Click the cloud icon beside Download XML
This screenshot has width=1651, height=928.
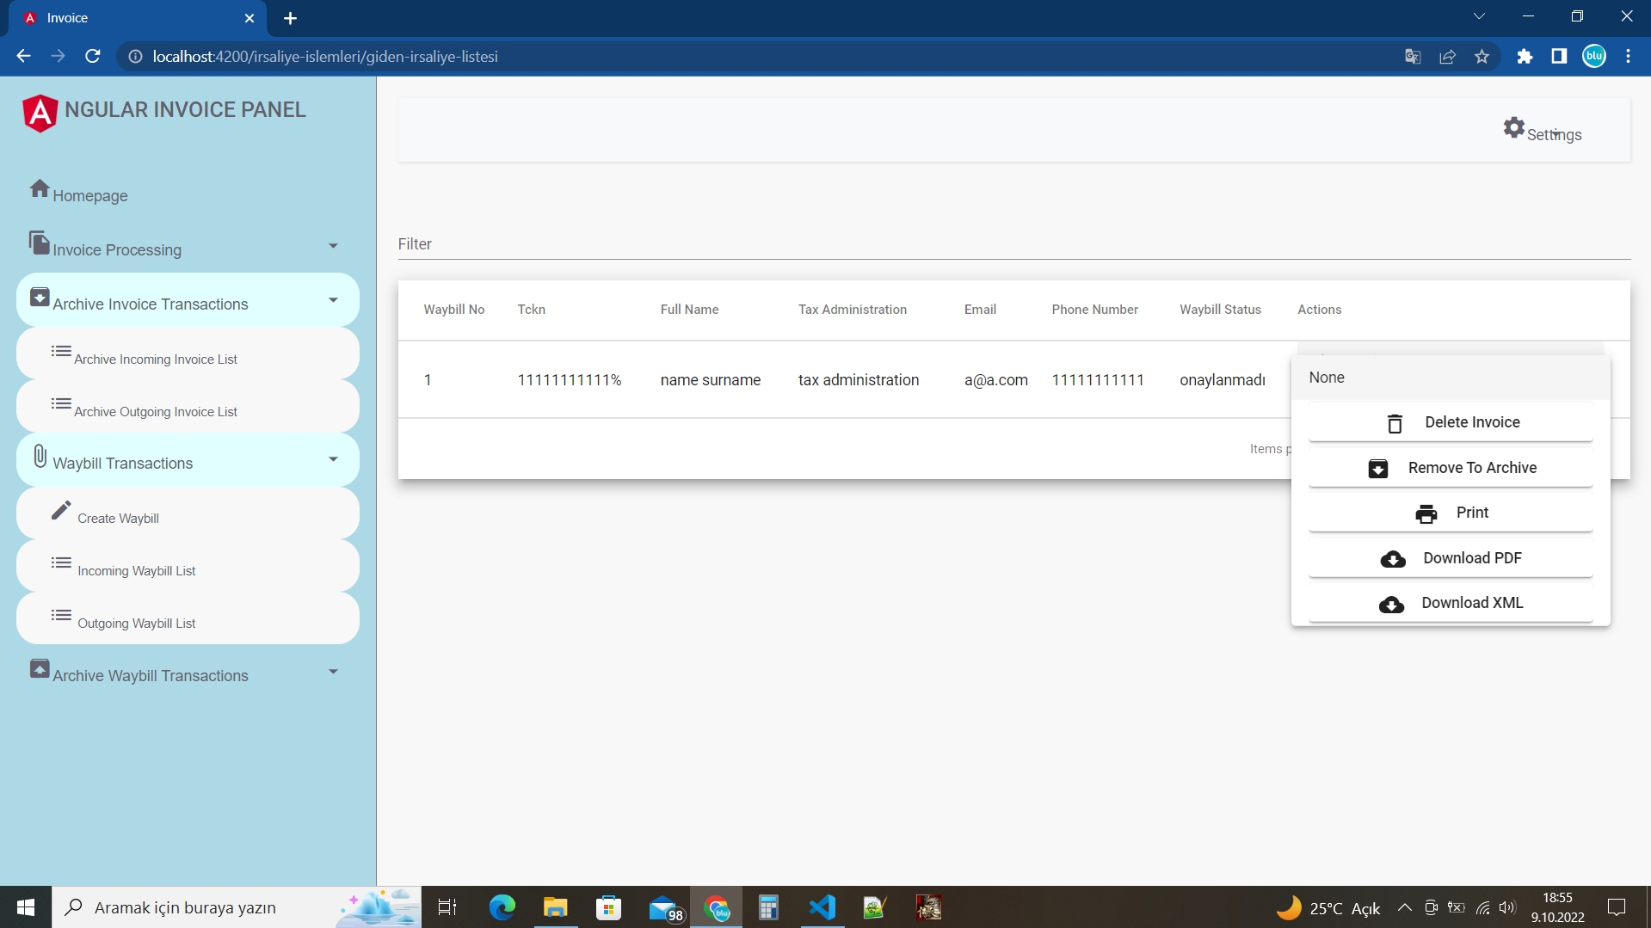coord(1391,605)
